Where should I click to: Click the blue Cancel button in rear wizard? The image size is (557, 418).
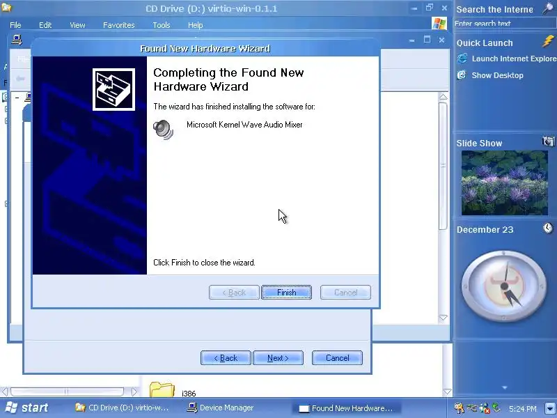pyautogui.click(x=337, y=357)
